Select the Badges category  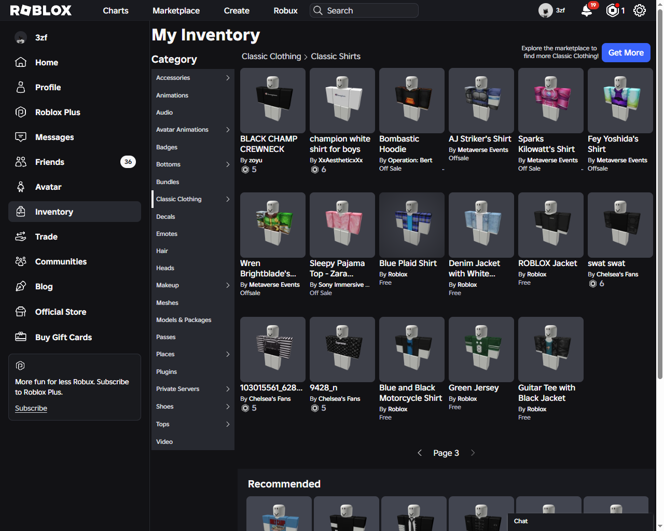point(193,147)
